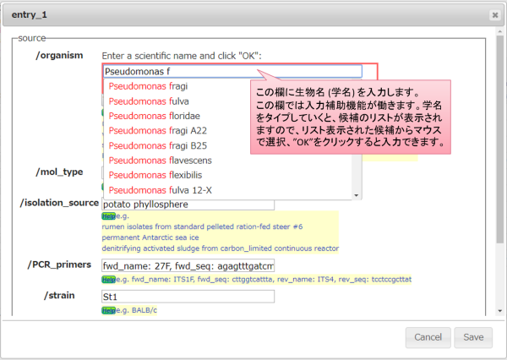Click the dialog scrollbar down arrow
Viewport: 507px width, 360px height.
tap(500, 311)
